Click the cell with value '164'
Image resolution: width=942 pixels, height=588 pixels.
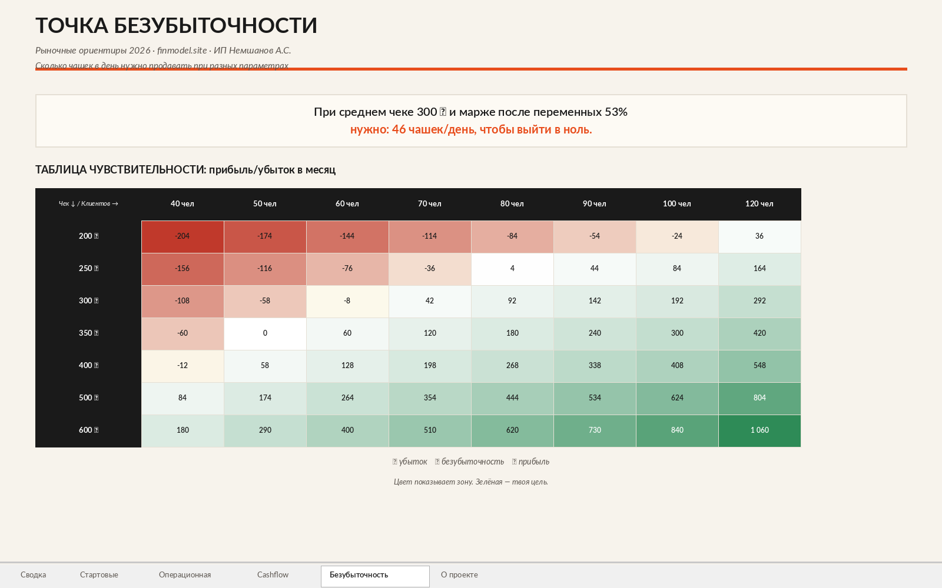pos(759,269)
